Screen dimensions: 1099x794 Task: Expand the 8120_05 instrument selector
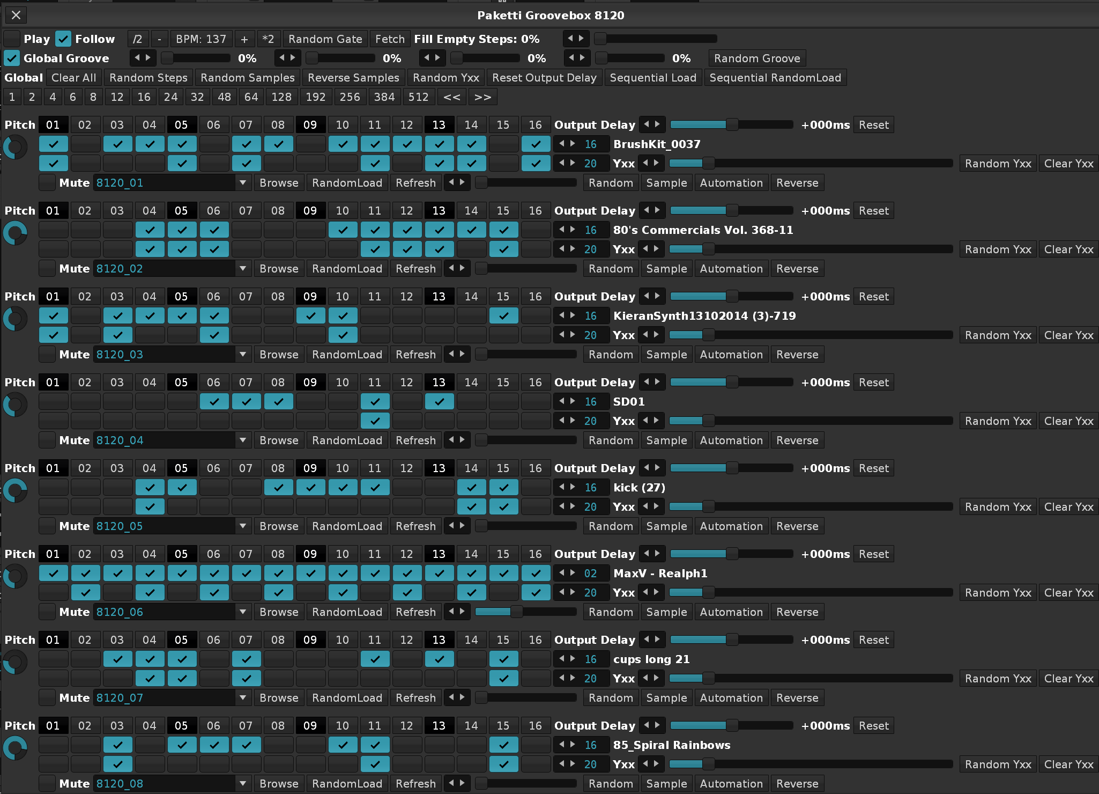(x=243, y=526)
